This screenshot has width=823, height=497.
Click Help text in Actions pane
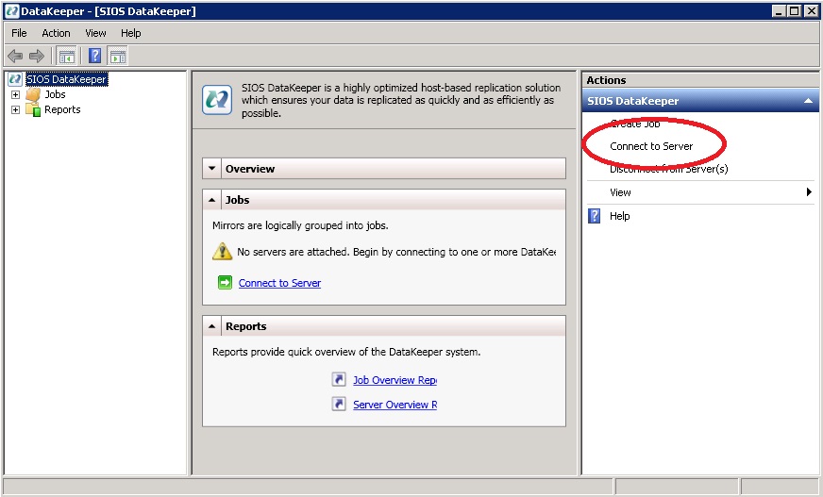click(619, 216)
